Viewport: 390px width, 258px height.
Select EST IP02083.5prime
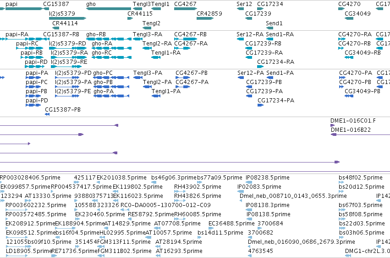259,186
